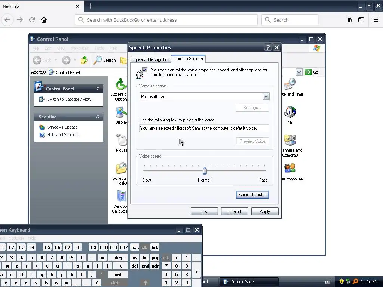Screen dimensions: 383x287
Task: Click the F5 key on On-Screen Keyboard
Action: tap(48, 247)
